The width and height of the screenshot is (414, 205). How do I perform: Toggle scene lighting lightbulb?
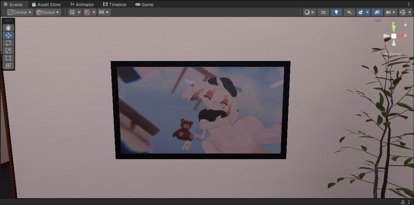point(336,12)
